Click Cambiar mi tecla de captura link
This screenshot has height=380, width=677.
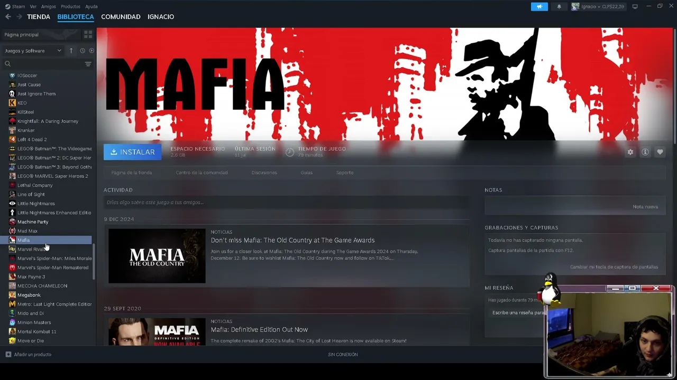click(x=614, y=267)
